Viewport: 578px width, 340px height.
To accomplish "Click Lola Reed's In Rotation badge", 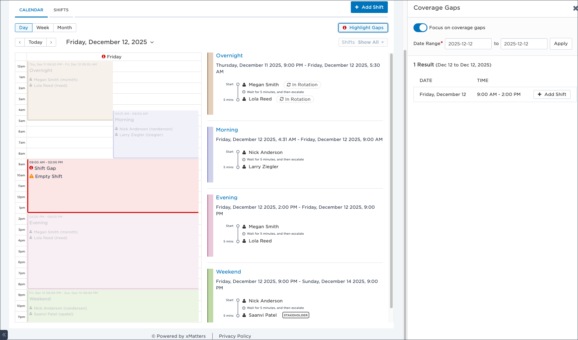I will (295, 100).
